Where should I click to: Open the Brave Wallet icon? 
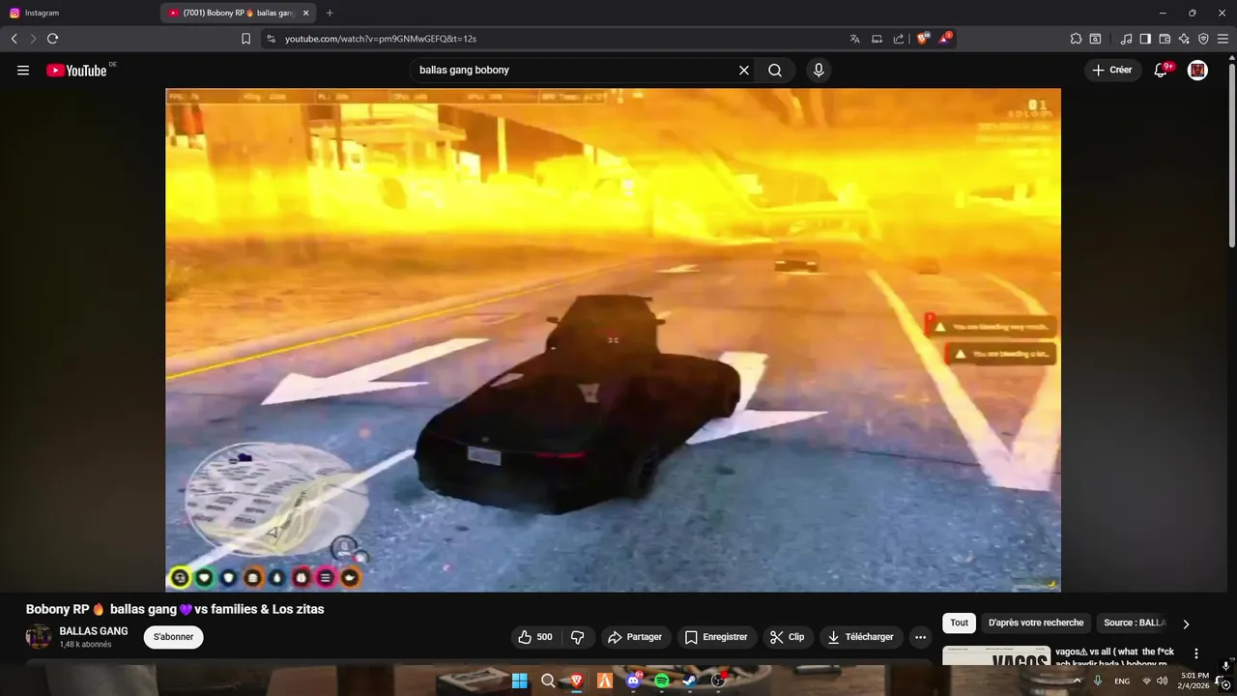tap(1165, 39)
